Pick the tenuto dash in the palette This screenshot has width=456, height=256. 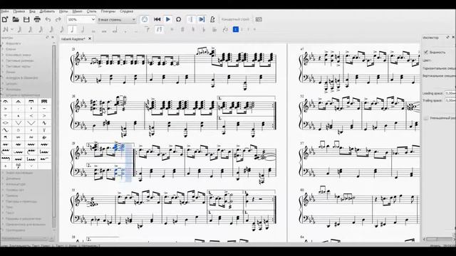[44, 109]
